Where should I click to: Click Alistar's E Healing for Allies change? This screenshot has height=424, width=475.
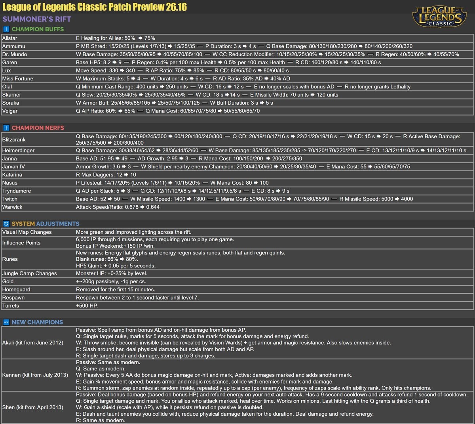(x=116, y=38)
